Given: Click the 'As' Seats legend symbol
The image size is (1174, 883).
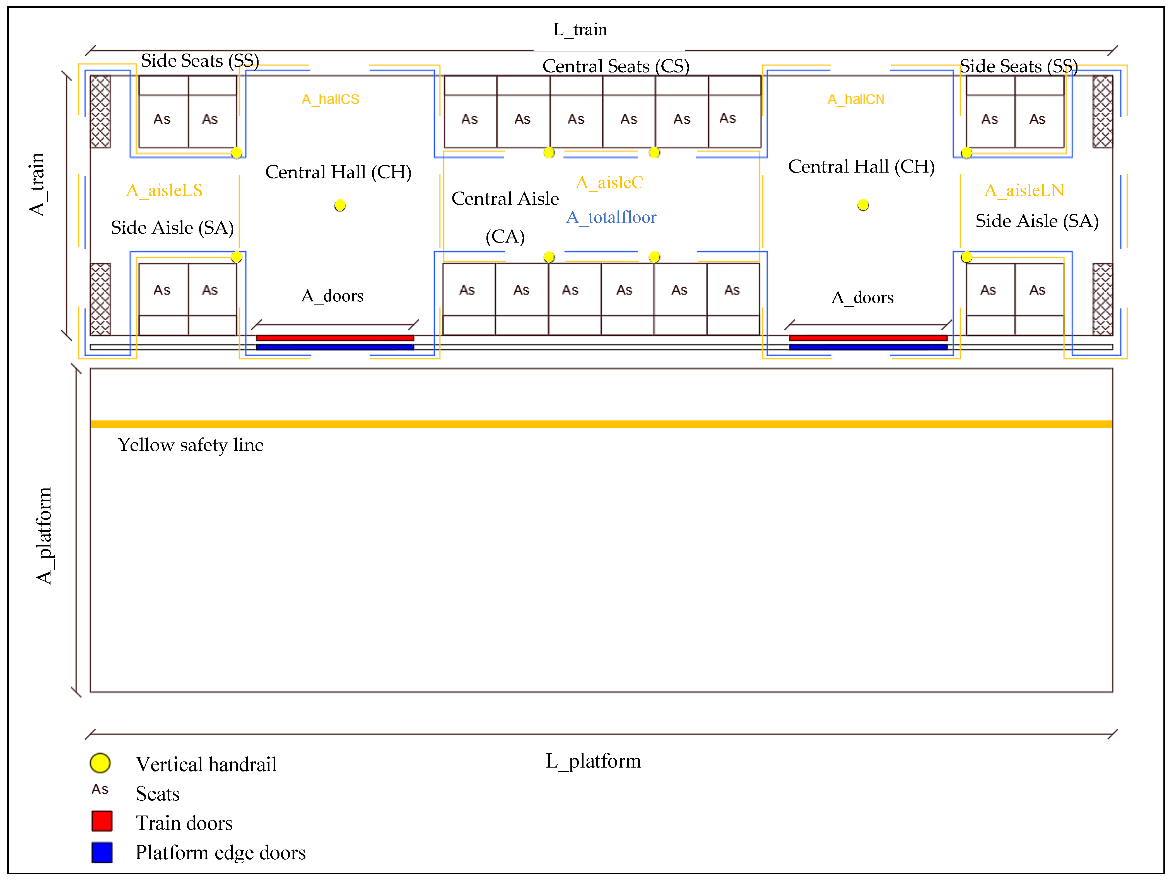Looking at the screenshot, I should (100, 790).
